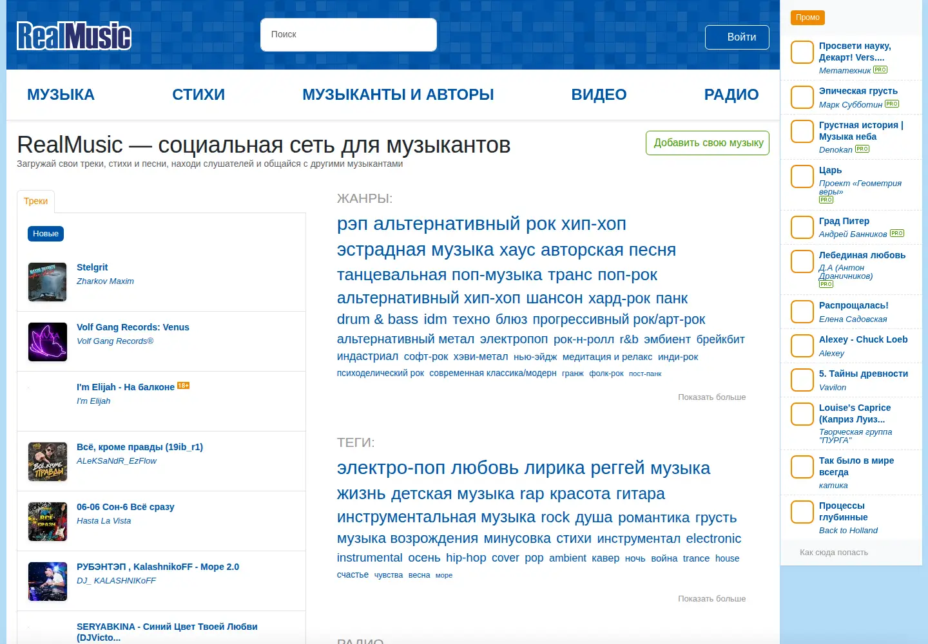The width and height of the screenshot is (928, 644).
Task: Click the RealMusic logo
Action: tap(74, 36)
